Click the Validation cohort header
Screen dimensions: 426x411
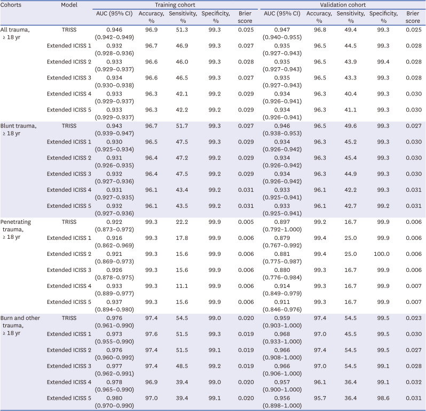(x=342, y=4)
